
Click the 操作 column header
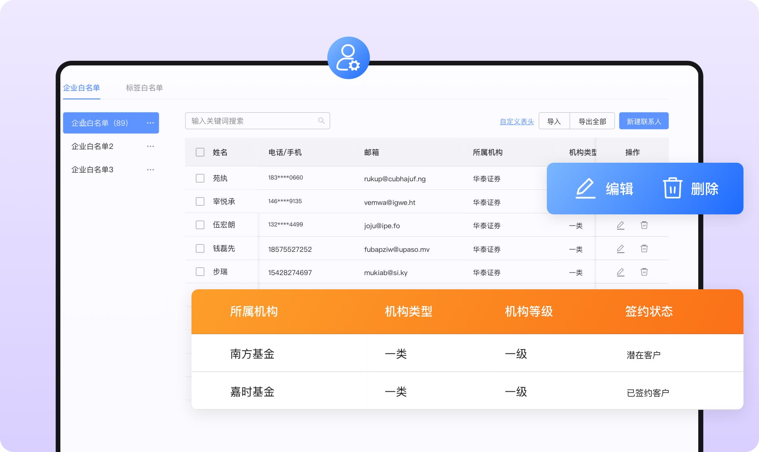pyautogui.click(x=633, y=152)
